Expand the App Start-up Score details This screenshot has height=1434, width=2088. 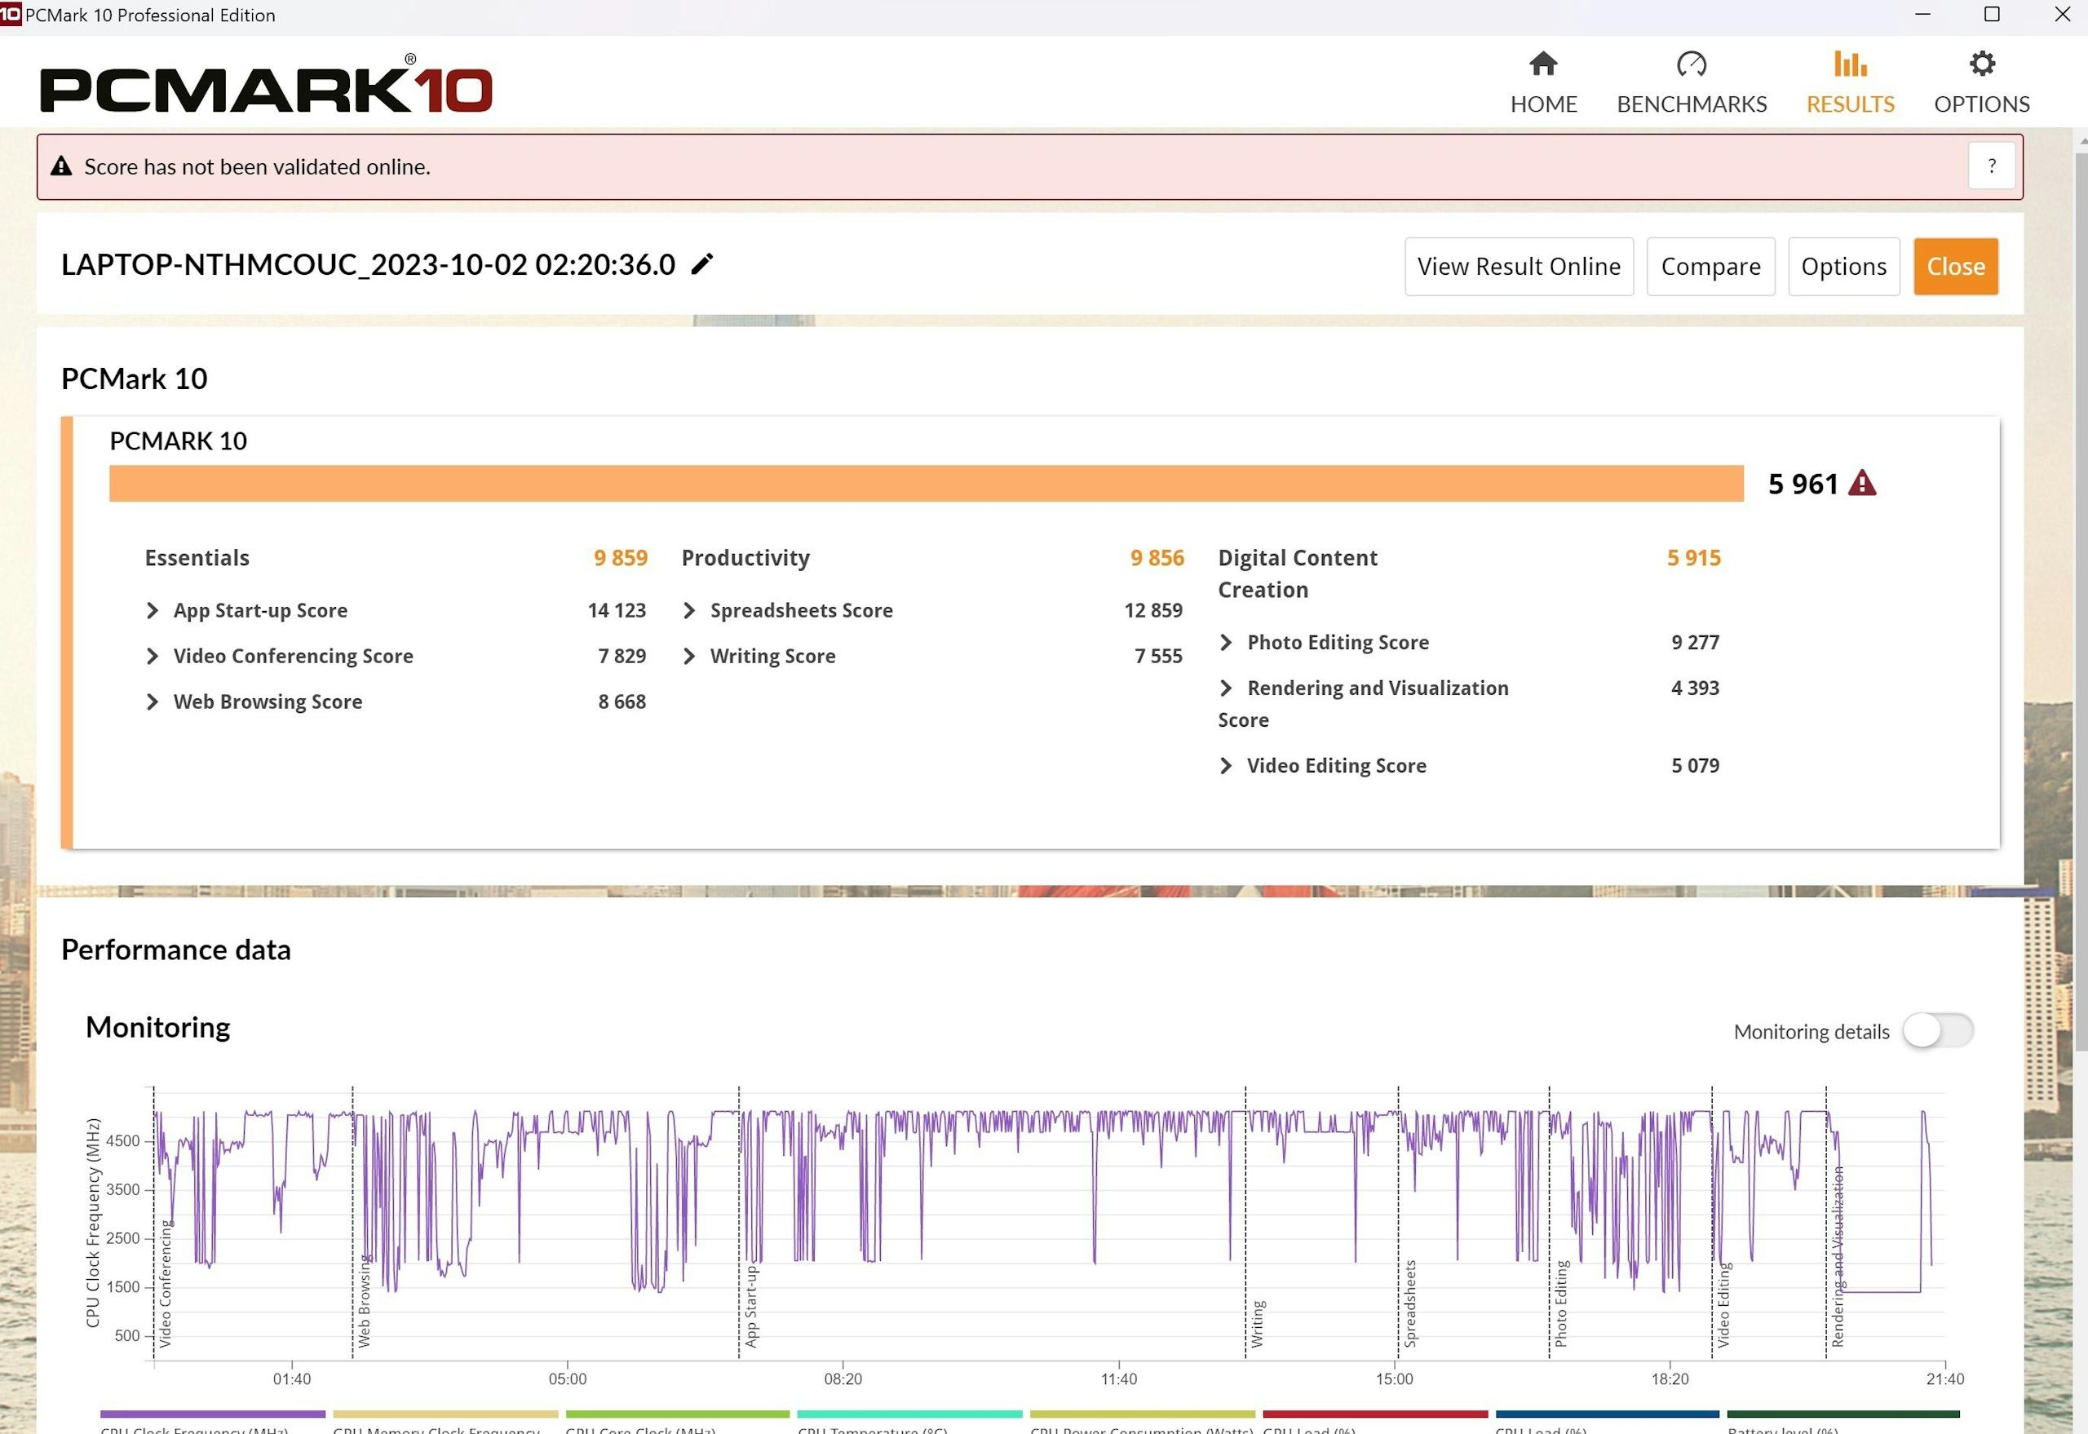[153, 611]
